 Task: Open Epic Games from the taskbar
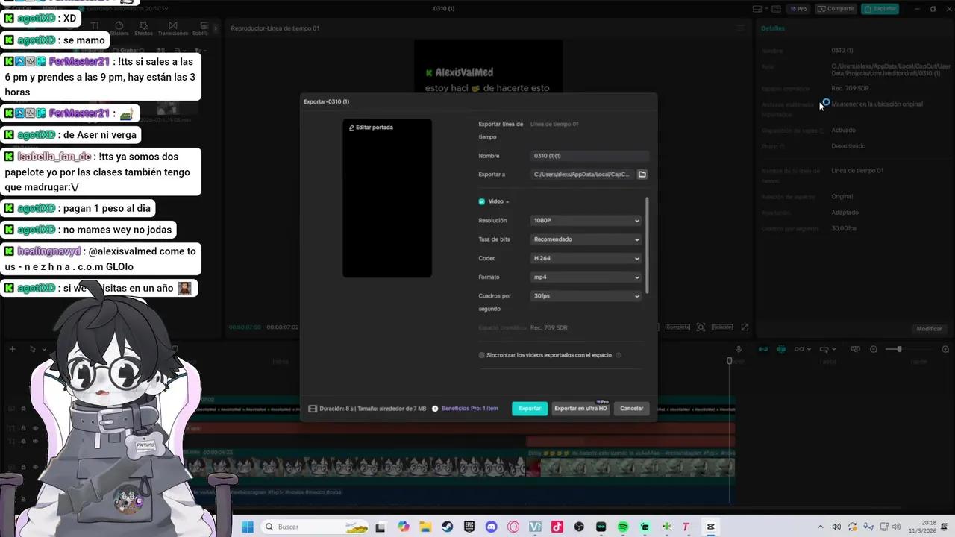click(x=469, y=527)
